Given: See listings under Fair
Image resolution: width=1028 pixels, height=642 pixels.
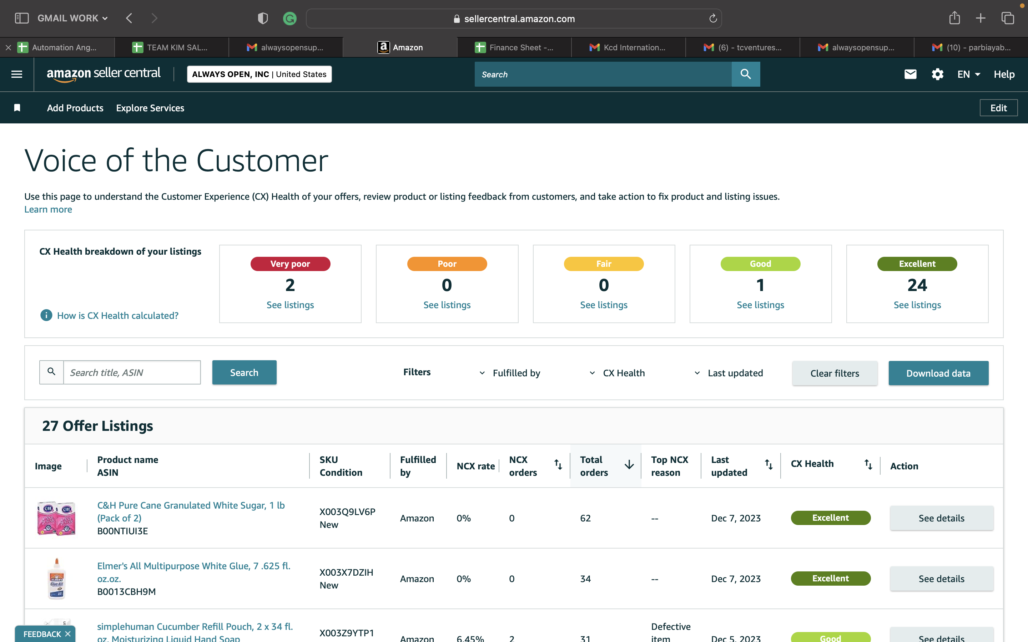Looking at the screenshot, I should coord(604,305).
